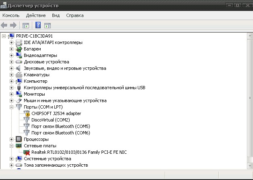Click the blue question mark Help toolbar icon
Viewport: 253px width, 180px height.
coord(38,25)
